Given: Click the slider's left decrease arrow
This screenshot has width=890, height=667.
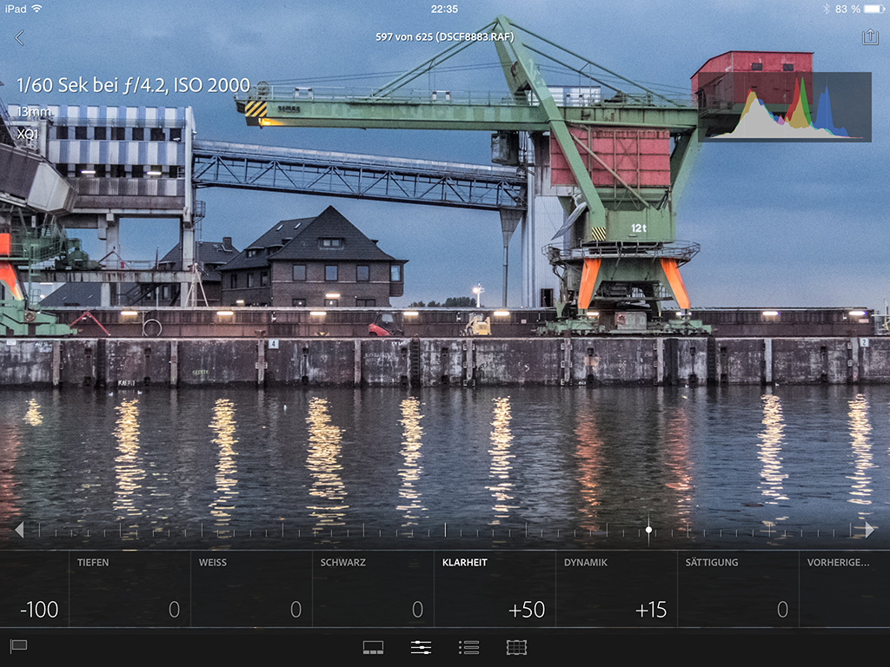Looking at the screenshot, I should click(19, 530).
